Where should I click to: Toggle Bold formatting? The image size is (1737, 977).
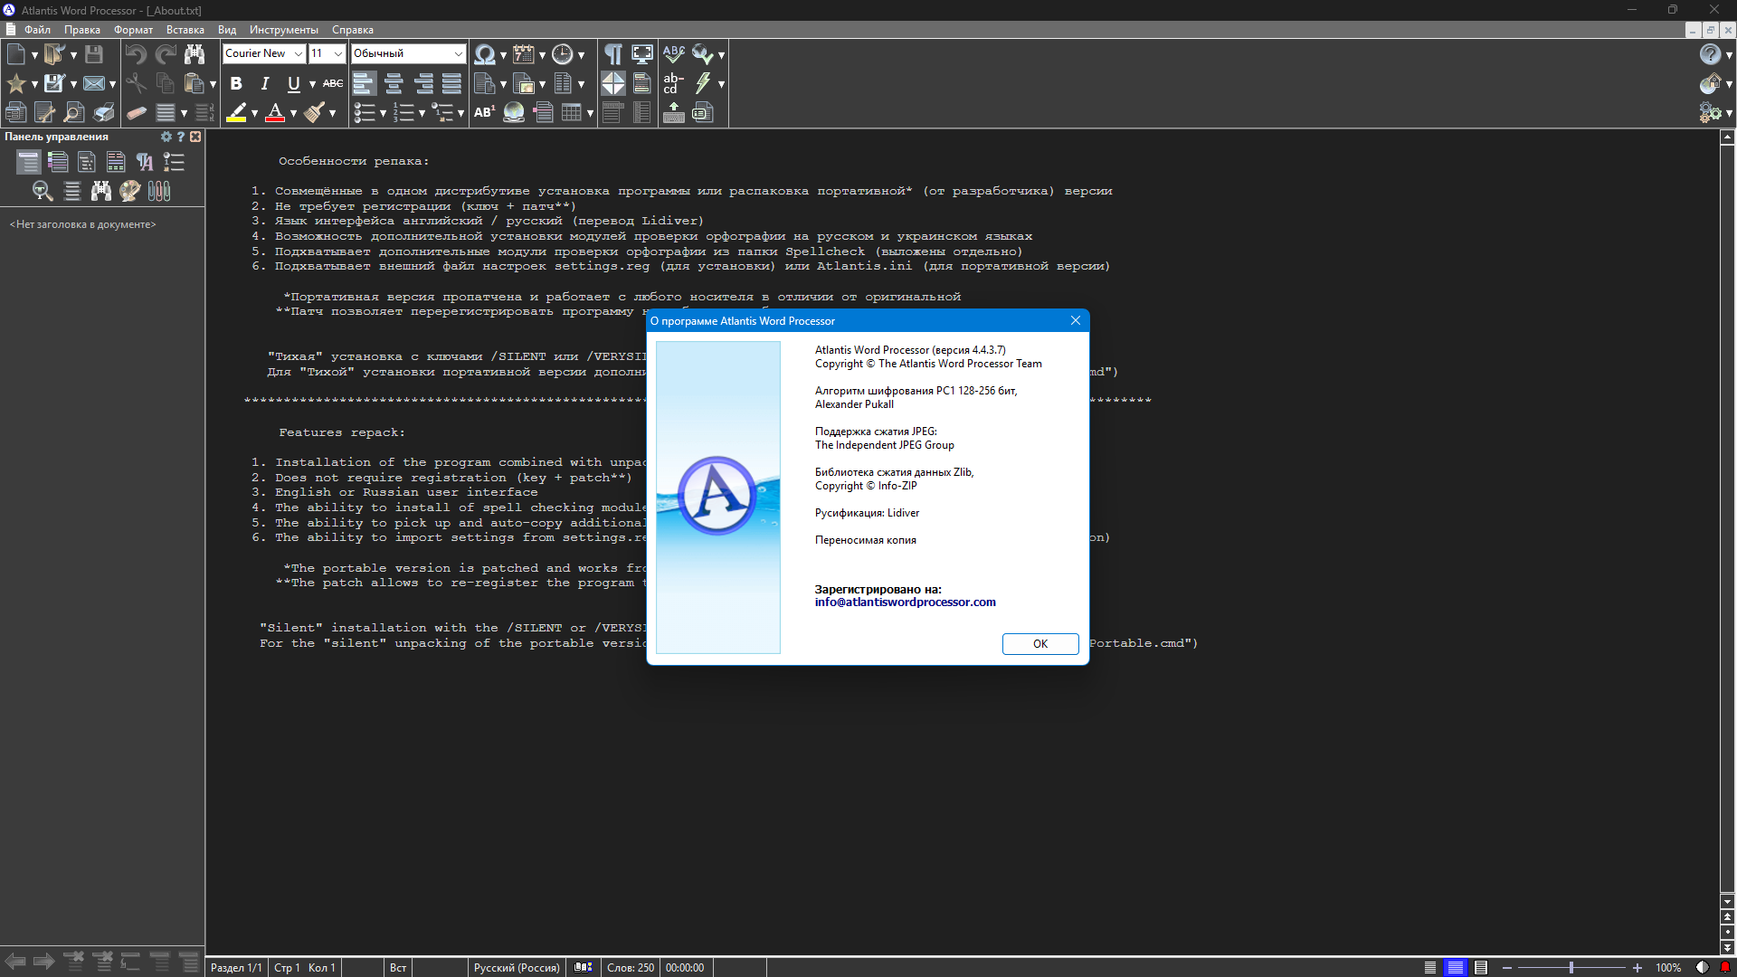pyautogui.click(x=236, y=83)
